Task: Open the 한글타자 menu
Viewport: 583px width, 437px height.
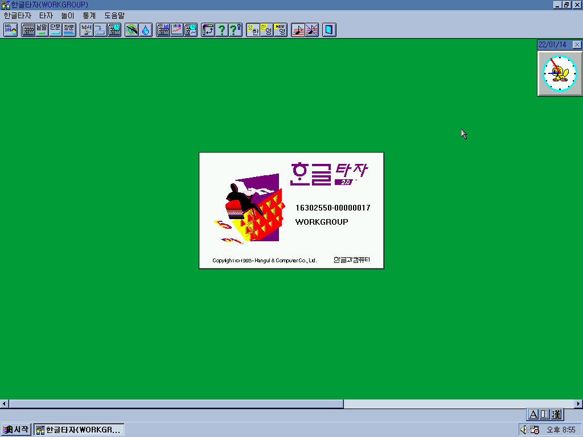Action: 18,15
